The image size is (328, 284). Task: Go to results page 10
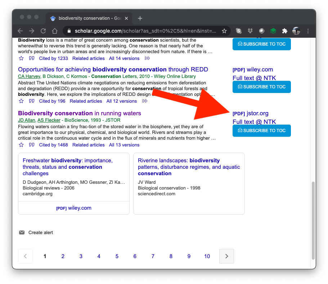click(207, 256)
